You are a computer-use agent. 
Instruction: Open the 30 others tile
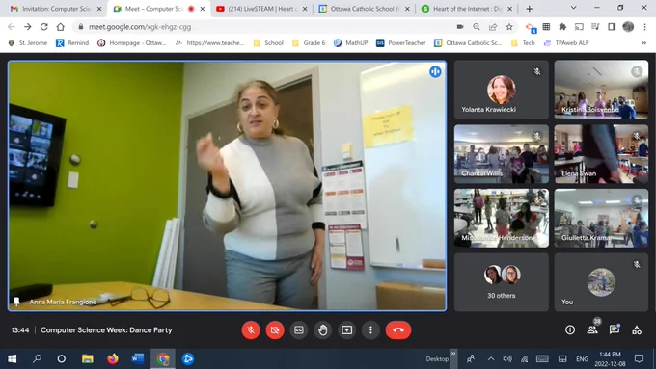click(x=502, y=282)
